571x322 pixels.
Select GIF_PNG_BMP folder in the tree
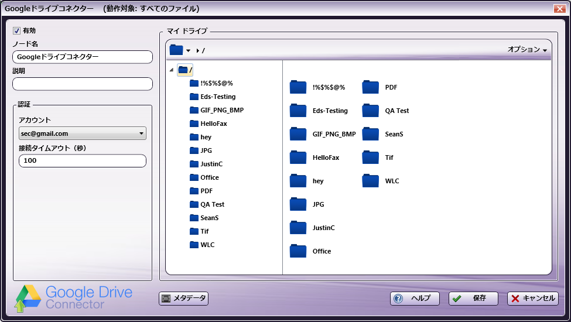[x=217, y=110]
